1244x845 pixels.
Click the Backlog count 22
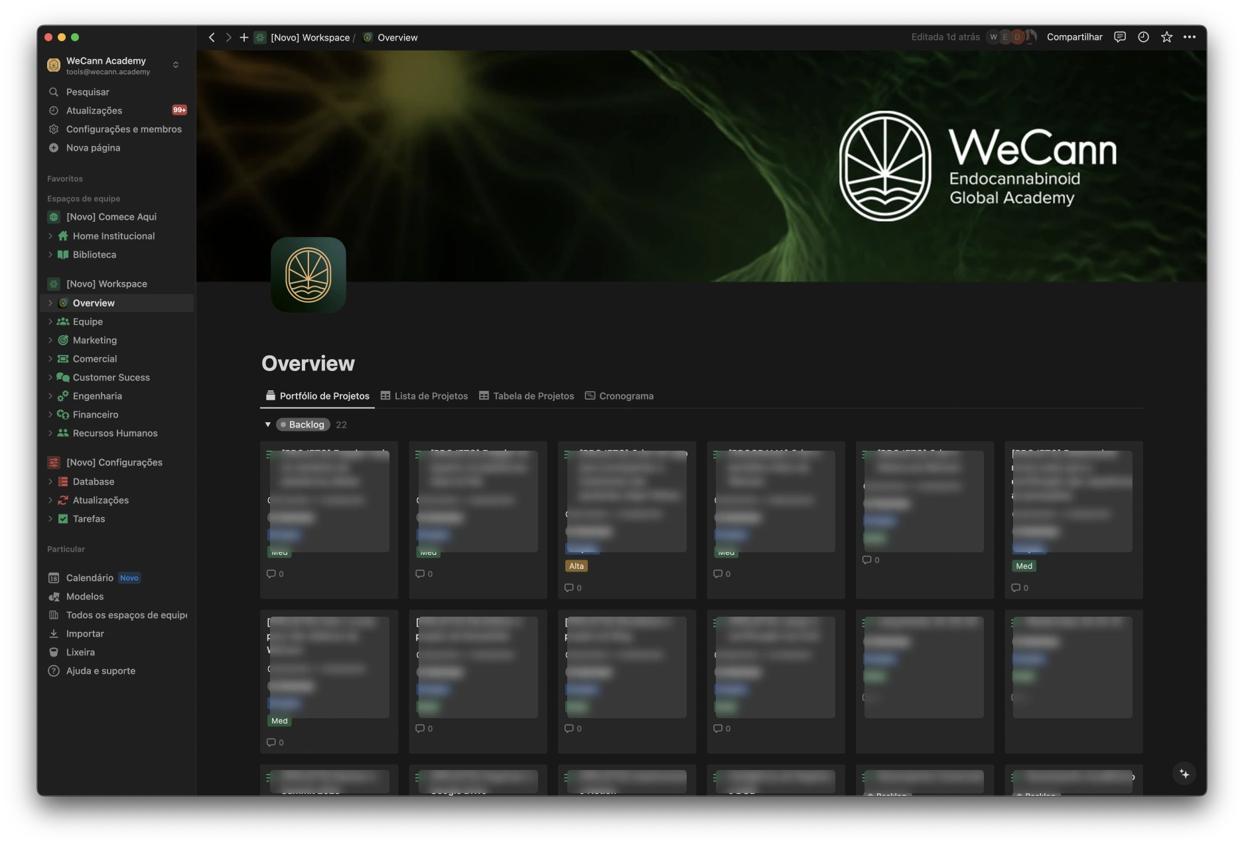341,425
